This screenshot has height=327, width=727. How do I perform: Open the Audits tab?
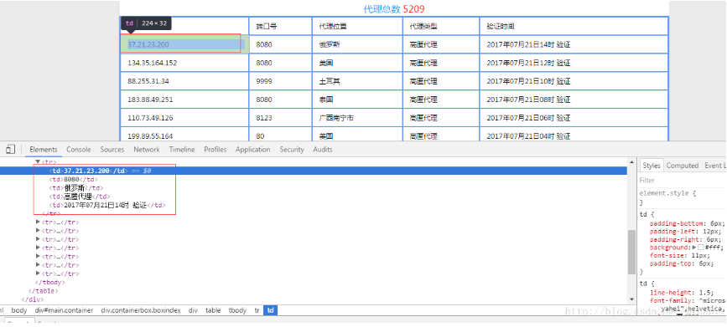tap(323, 150)
